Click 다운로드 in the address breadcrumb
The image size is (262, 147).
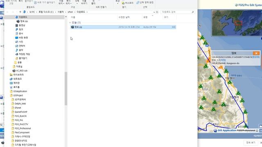81,12
